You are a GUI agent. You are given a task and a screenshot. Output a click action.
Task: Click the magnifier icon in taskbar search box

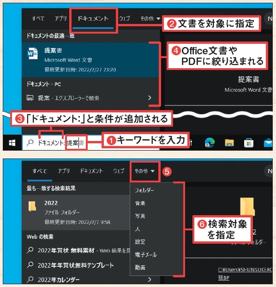(30, 143)
